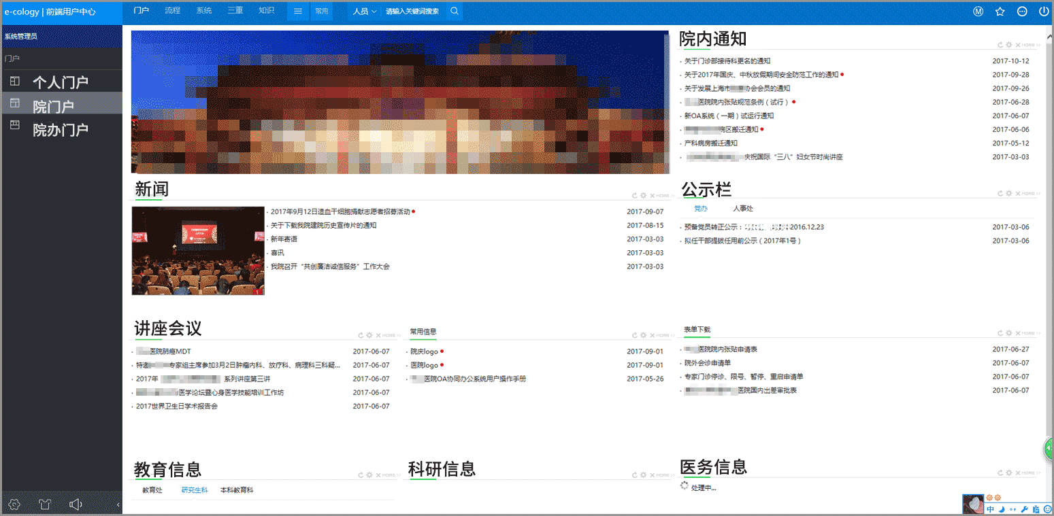Open the news item 新年寄语
This screenshot has width=1054, height=516.
284,239
